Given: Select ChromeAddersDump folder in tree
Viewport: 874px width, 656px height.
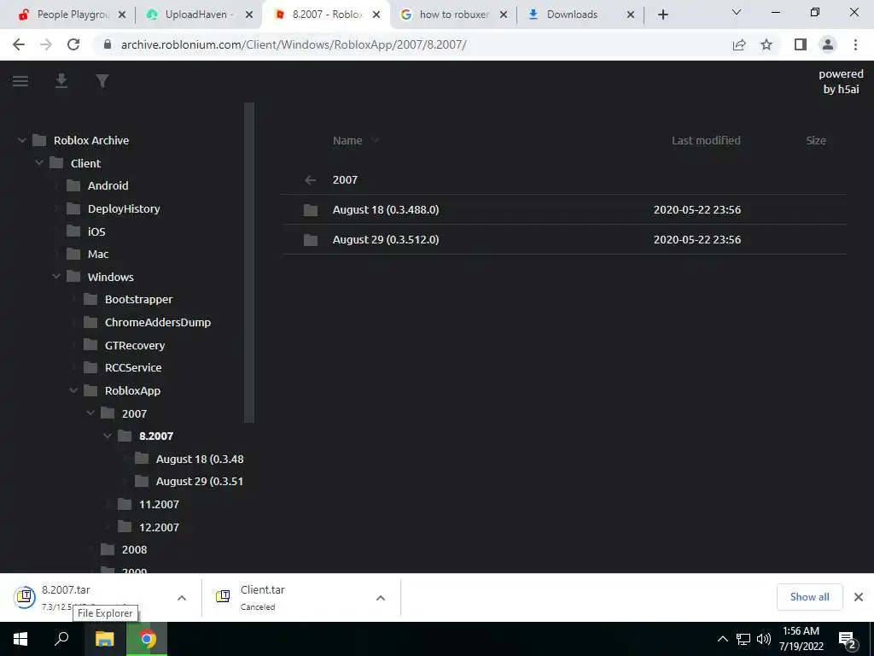Looking at the screenshot, I should point(158,322).
